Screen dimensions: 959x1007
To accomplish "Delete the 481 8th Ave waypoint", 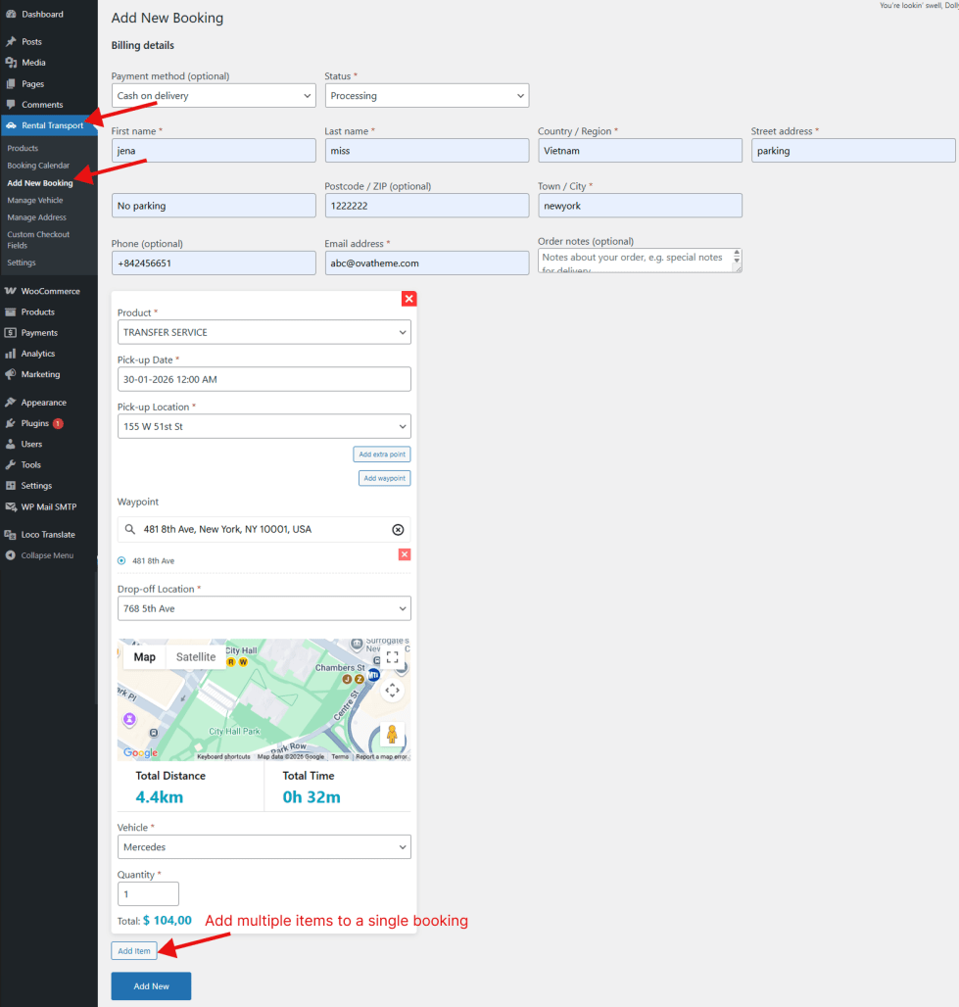I will click(x=405, y=554).
